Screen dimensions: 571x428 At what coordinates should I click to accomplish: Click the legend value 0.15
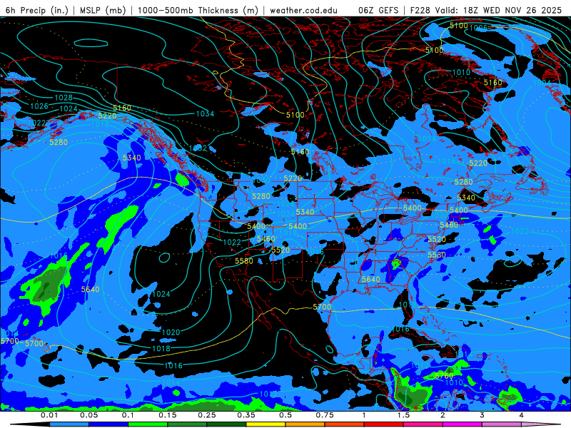coord(168,415)
